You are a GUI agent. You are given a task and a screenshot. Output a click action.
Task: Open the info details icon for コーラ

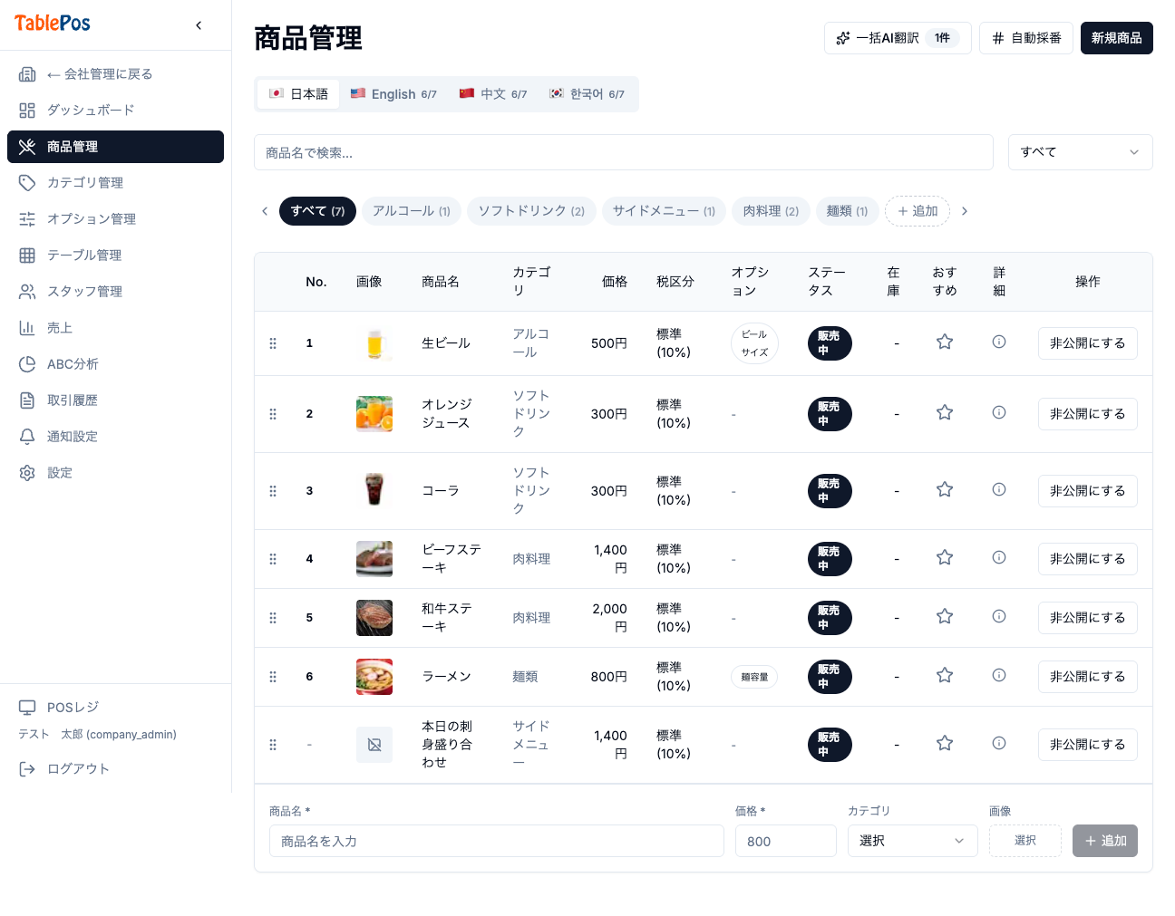[x=999, y=489]
